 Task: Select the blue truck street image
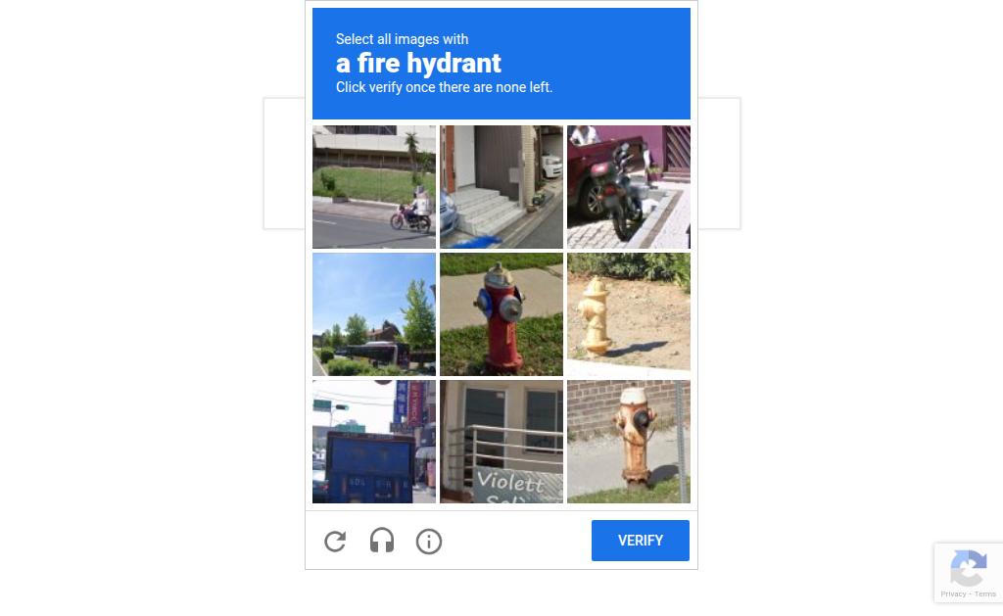374,442
